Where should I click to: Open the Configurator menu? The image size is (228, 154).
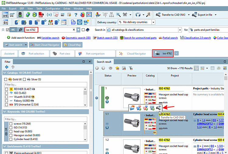tap(53, 9)
